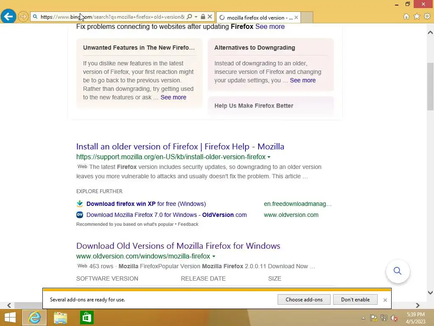Click the OldVersion 'ov' icon
The width and height of the screenshot is (434, 326).
[80, 215]
